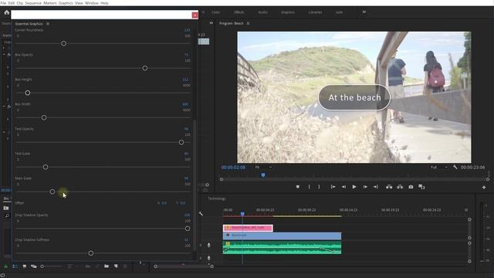Click the Offset X value field
The width and height of the screenshot is (494, 278).
(164, 203)
